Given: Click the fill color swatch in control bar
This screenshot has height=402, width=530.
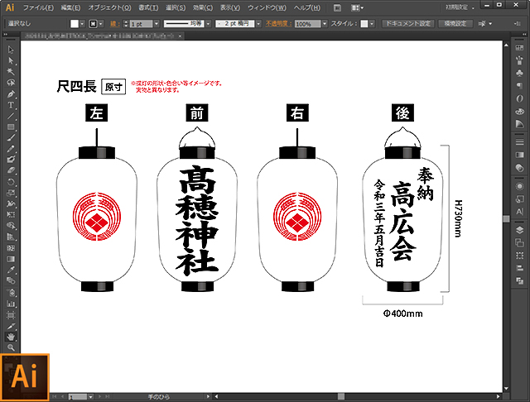Looking at the screenshot, I should pyautogui.click(x=74, y=24).
